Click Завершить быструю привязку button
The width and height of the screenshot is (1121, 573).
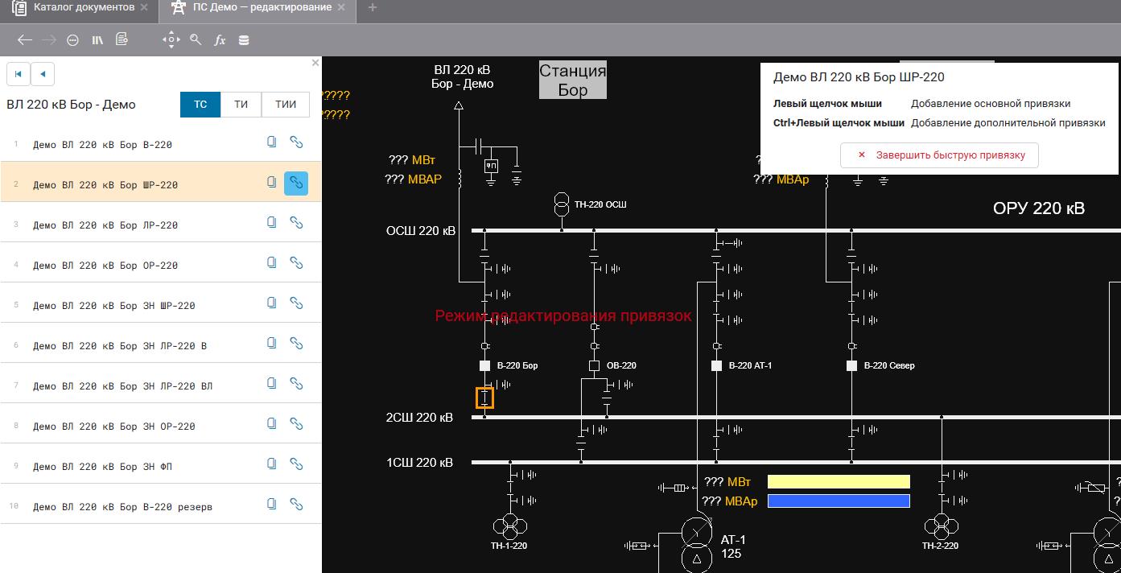tap(939, 155)
